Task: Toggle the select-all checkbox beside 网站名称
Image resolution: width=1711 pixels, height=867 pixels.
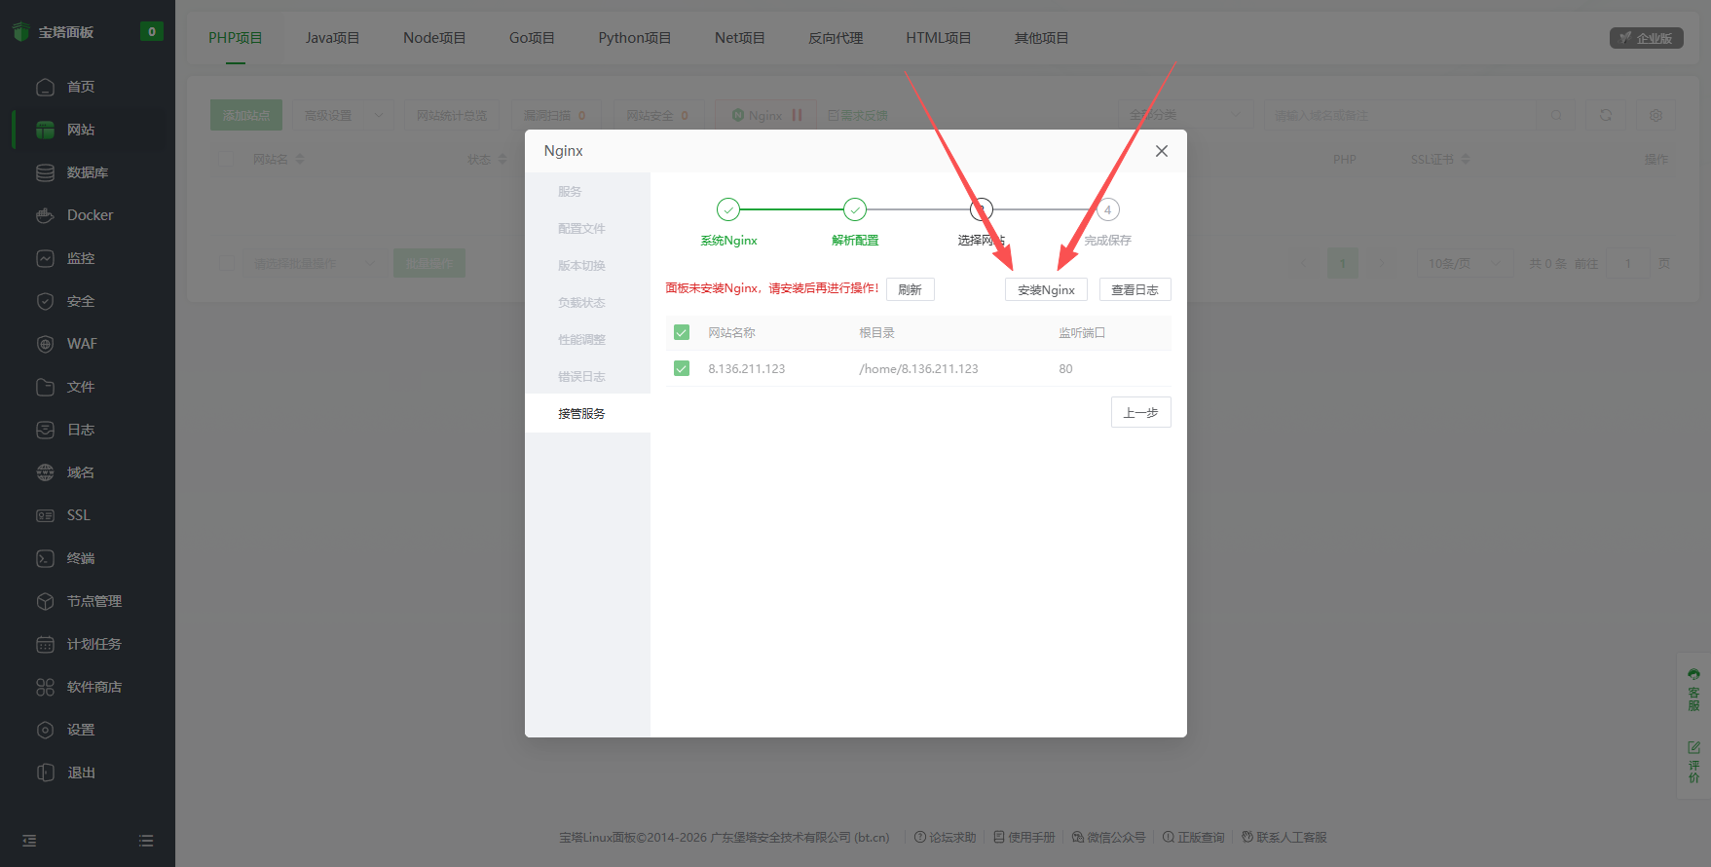Action: point(682,332)
